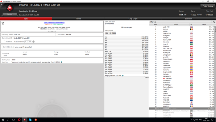Select player Anao19 row
This screenshot has width=216, height=122.
[x=182, y=44]
